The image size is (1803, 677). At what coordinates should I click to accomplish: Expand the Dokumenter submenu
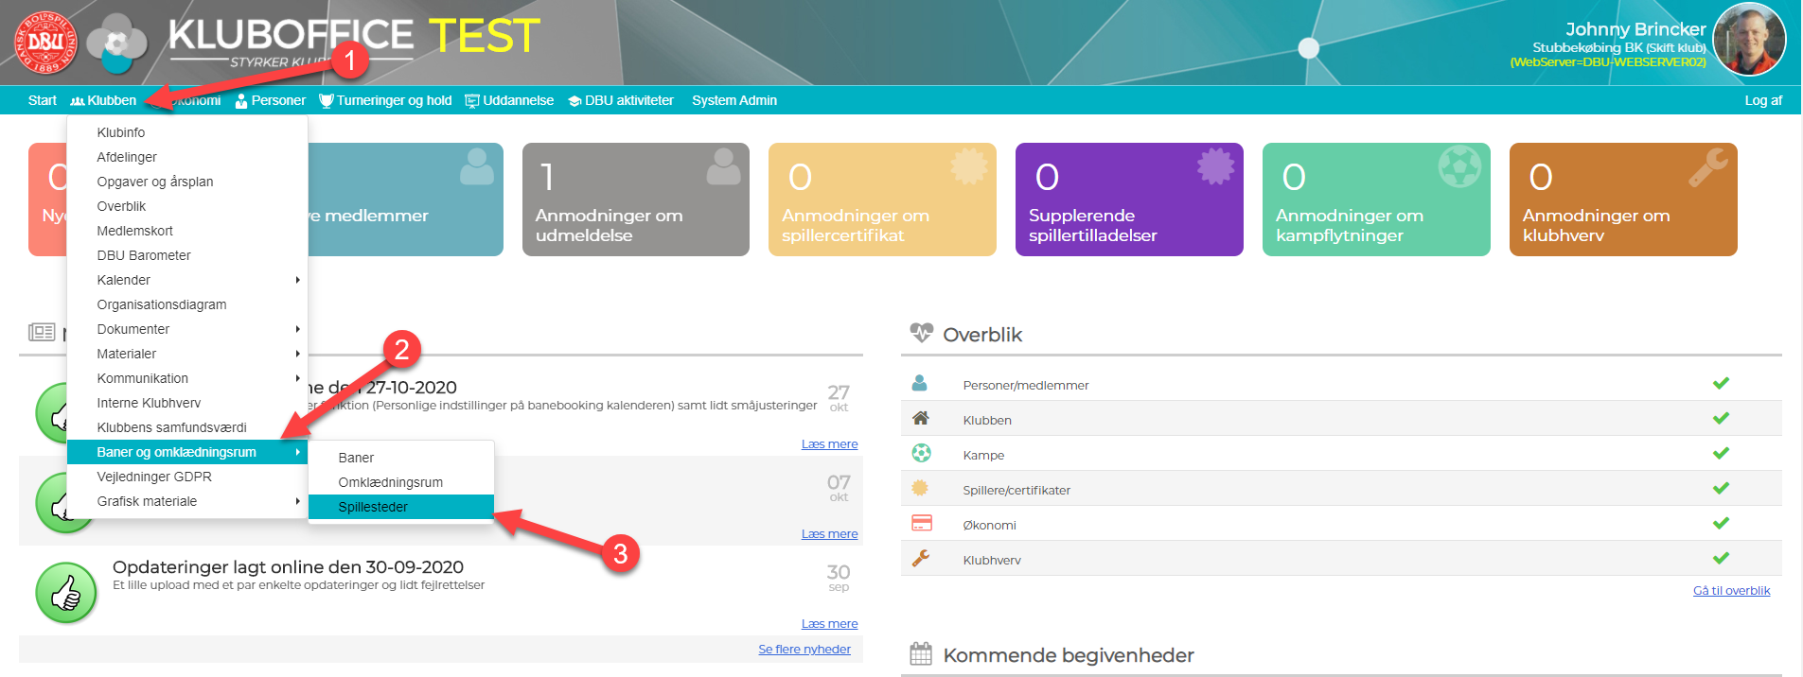point(187,329)
